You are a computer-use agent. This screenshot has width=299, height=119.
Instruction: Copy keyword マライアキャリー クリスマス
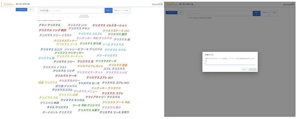(x=102, y=97)
